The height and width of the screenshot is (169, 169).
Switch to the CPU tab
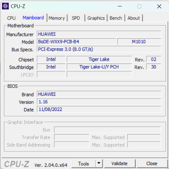coord(11,18)
